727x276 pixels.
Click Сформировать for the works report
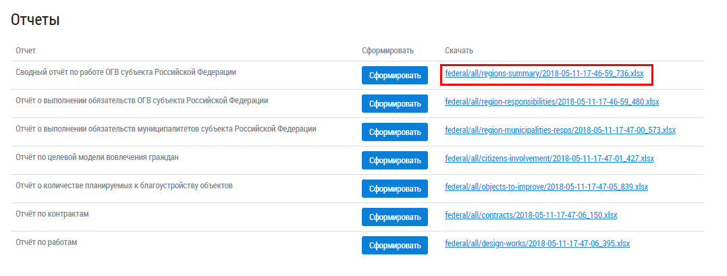[x=395, y=246]
